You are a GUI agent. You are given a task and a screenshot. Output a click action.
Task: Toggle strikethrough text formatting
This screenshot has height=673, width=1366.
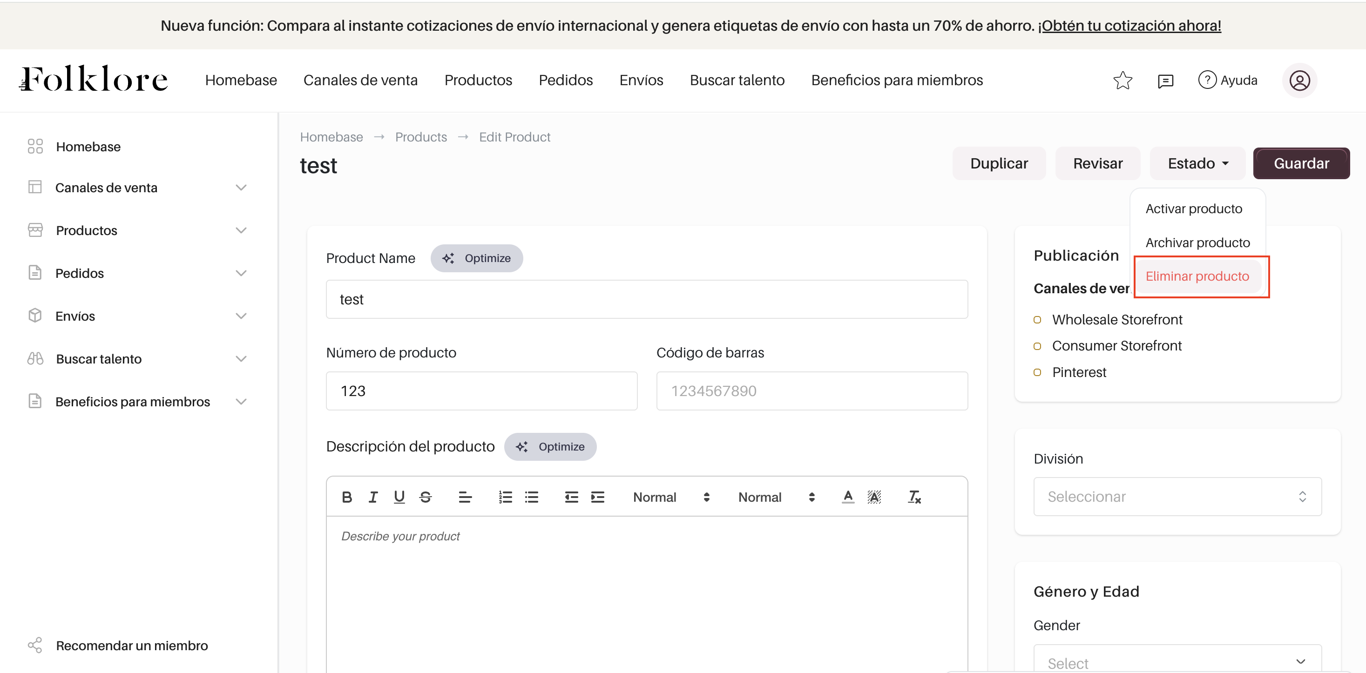(x=425, y=497)
